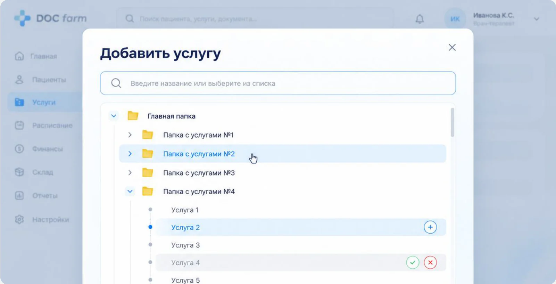Open notifications via the bell icon

tap(420, 19)
